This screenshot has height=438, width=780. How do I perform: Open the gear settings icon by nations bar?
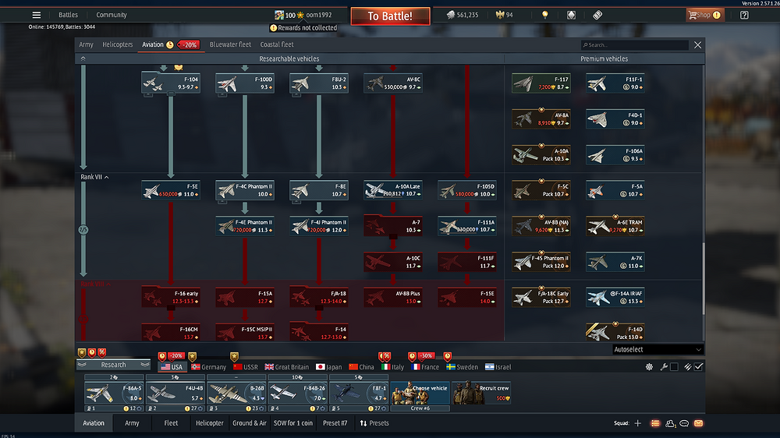pos(649,367)
